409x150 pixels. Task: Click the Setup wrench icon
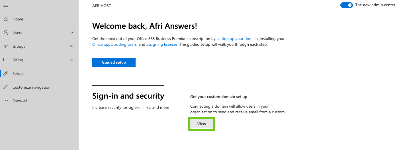(x=6, y=74)
